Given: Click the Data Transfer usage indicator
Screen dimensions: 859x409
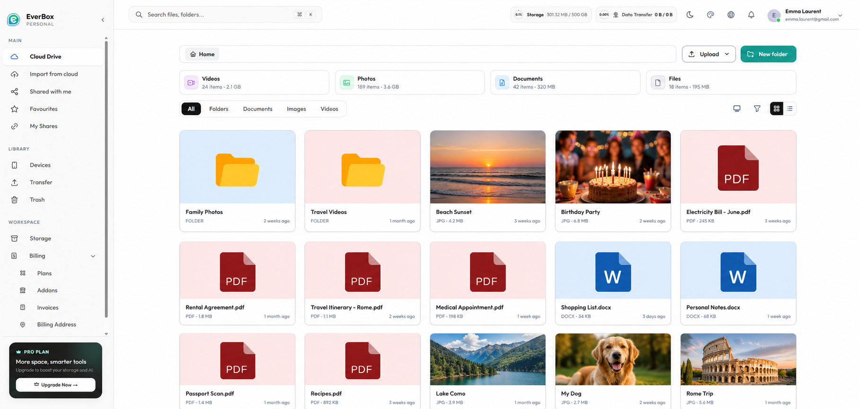Looking at the screenshot, I should tap(637, 15).
